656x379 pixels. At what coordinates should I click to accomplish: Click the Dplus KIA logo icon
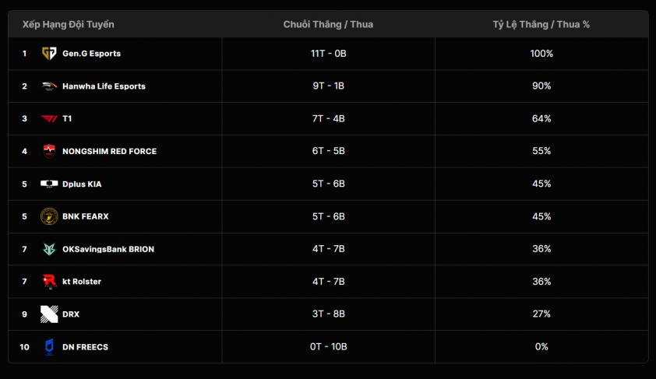[49, 184]
